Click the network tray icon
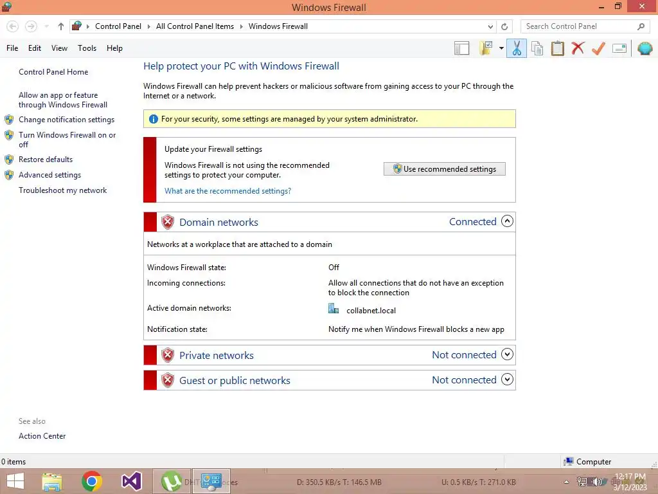The image size is (658, 494). pyautogui.click(x=582, y=482)
